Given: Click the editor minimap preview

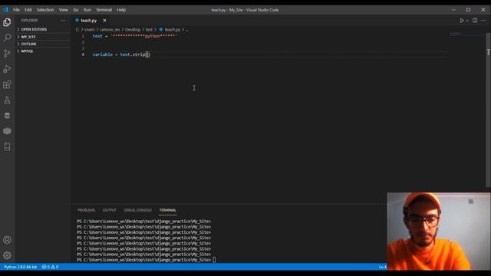Looking at the screenshot, I should [x=466, y=34].
